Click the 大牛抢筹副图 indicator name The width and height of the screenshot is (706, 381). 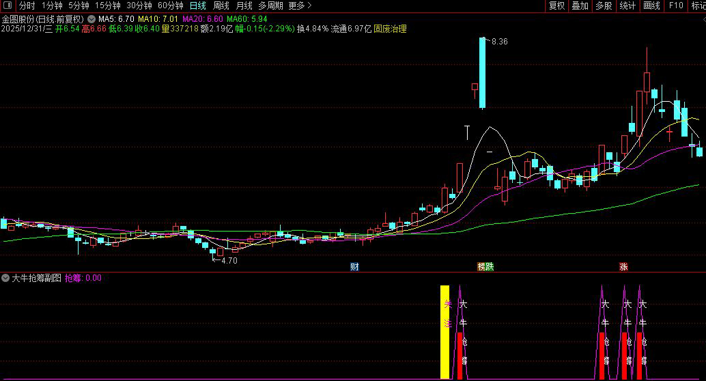click(x=36, y=278)
